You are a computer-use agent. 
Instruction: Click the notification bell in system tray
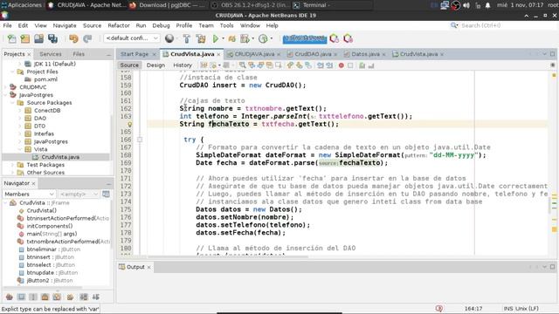(487, 5)
